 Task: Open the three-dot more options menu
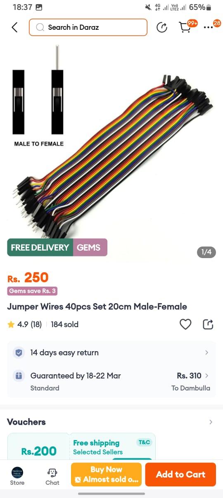coord(209,28)
